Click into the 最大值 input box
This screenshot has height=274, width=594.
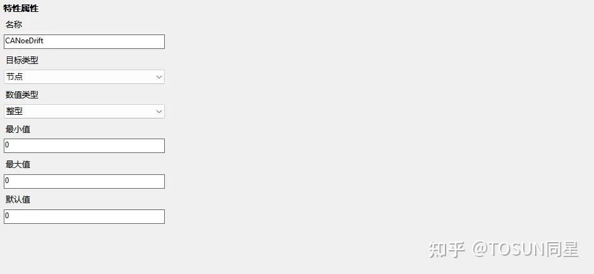coord(84,181)
